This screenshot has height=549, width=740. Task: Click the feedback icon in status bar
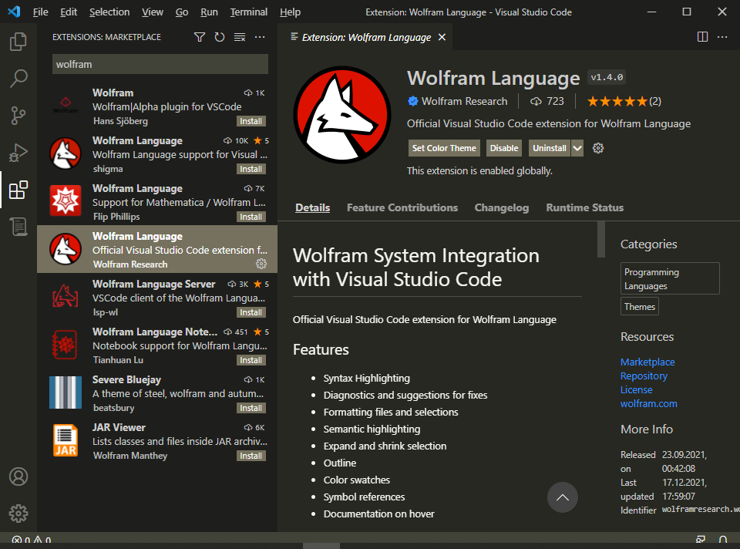(701, 540)
